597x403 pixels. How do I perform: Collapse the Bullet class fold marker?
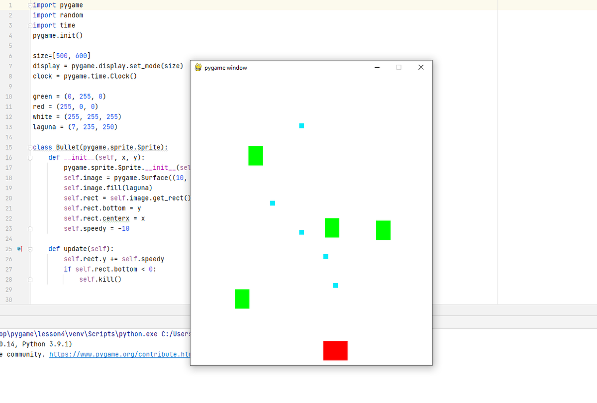tap(30, 147)
